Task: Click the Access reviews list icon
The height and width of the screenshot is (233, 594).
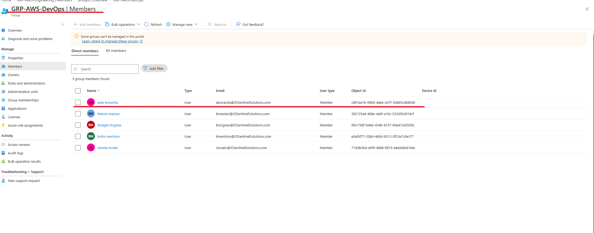Action: pos(3,145)
